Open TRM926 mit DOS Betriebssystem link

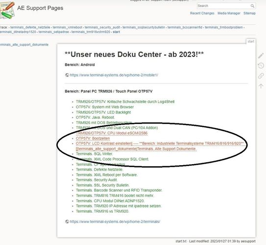pos(104,122)
